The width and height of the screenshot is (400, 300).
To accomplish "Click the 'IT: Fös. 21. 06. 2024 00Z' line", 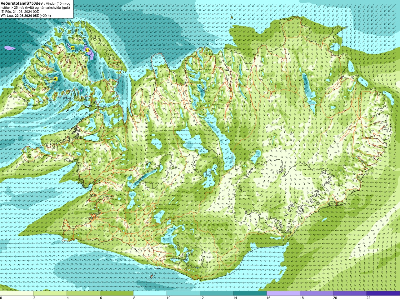I will pyautogui.click(x=20, y=12).
